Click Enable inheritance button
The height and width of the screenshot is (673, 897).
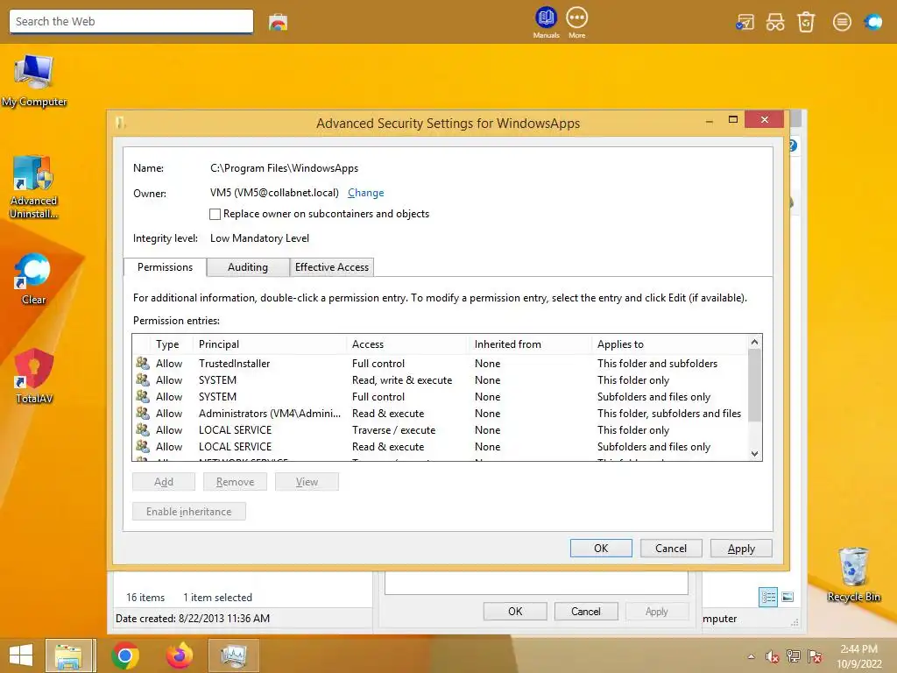click(x=189, y=512)
